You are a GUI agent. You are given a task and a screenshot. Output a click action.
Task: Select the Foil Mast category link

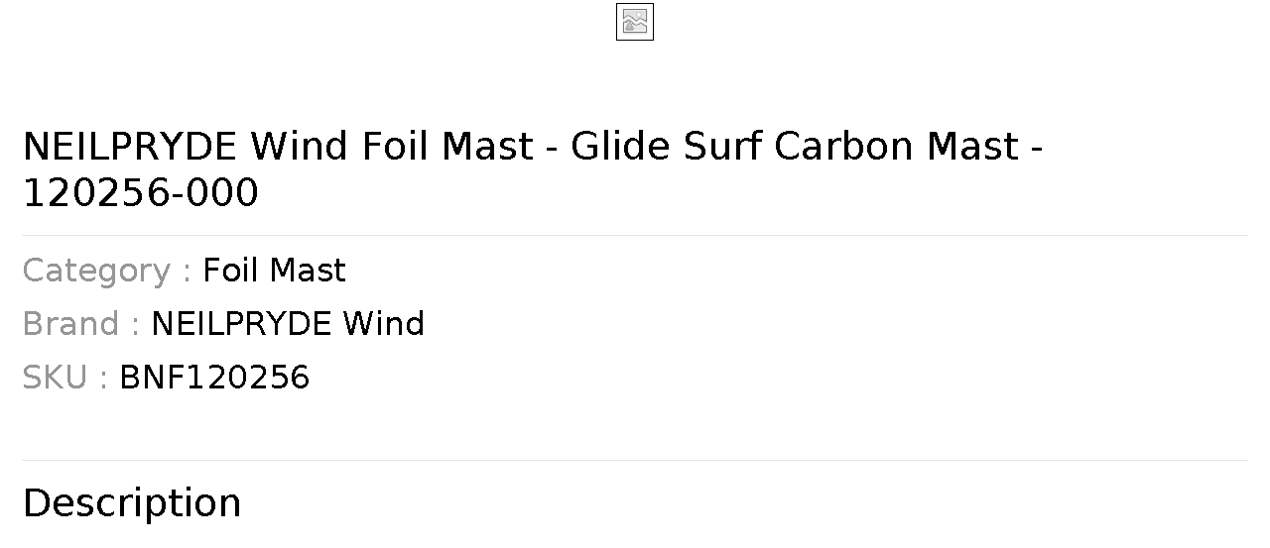point(274,271)
